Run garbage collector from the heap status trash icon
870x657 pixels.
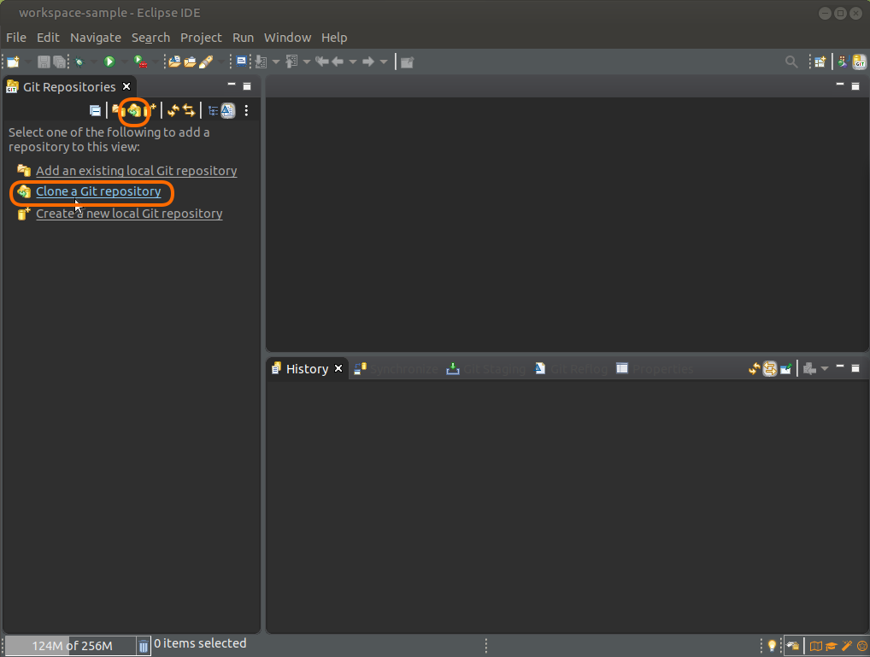tap(144, 646)
